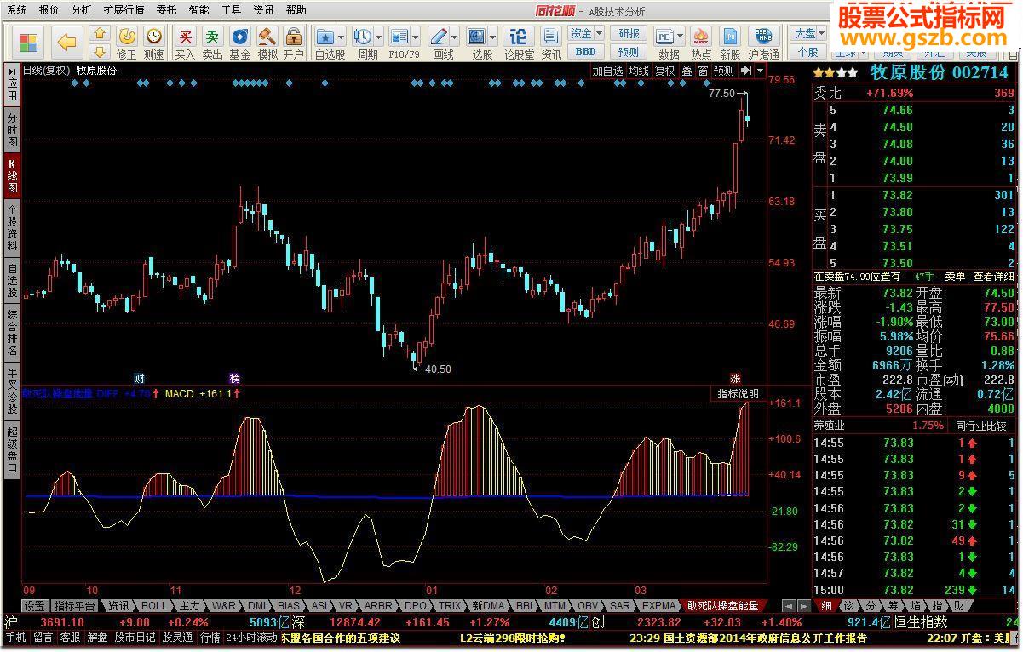
Task: Click the 24小时滚动 news ticker label
Action: (x=251, y=637)
